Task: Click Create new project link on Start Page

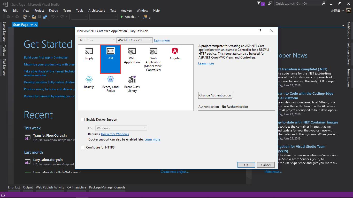Action: [175, 172]
